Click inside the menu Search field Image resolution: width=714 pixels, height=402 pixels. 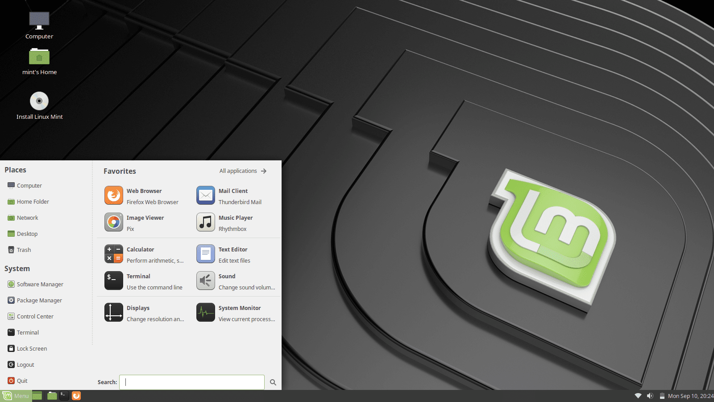192,382
